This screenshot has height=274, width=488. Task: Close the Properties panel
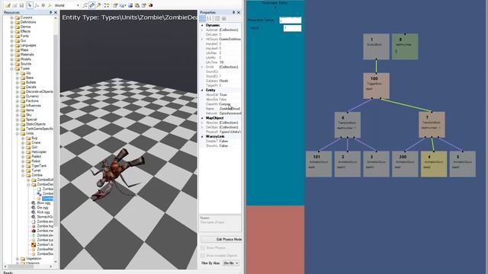pos(239,12)
